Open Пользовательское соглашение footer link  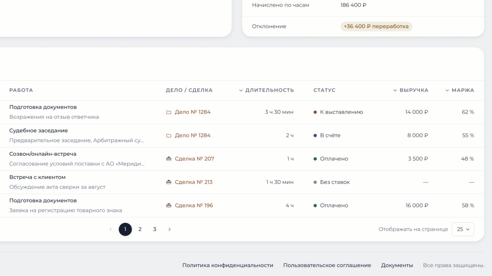coord(327,265)
